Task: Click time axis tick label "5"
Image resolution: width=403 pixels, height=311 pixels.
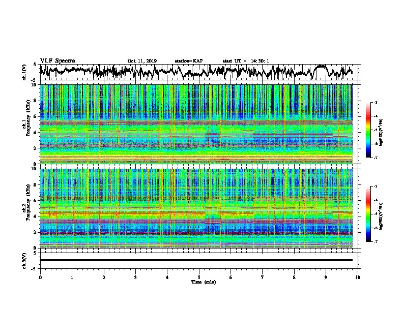Action: pos(199,277)
